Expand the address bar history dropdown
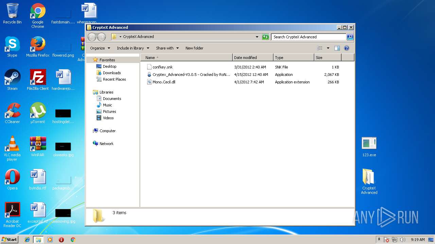435x244 pixels. tap(257, 37)
